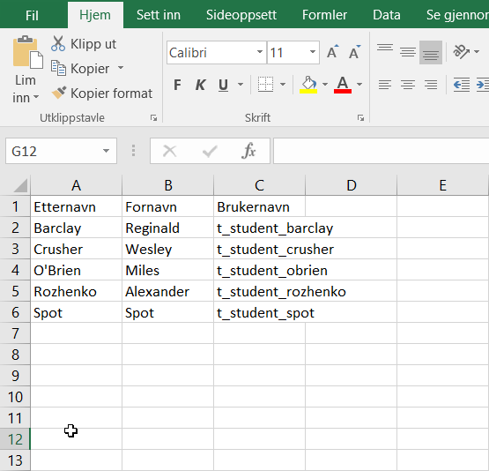Image resolution: width=489 pixels, height=471 pixels.
Task: Click the Klipp ut scissors icon
Action: [x=58, y=43]
